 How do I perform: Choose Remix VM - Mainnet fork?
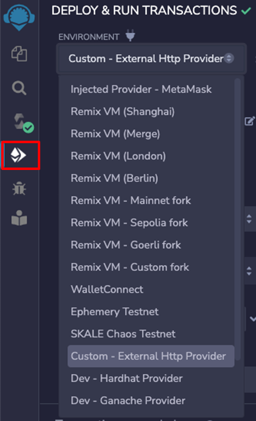tap(131, 200)
